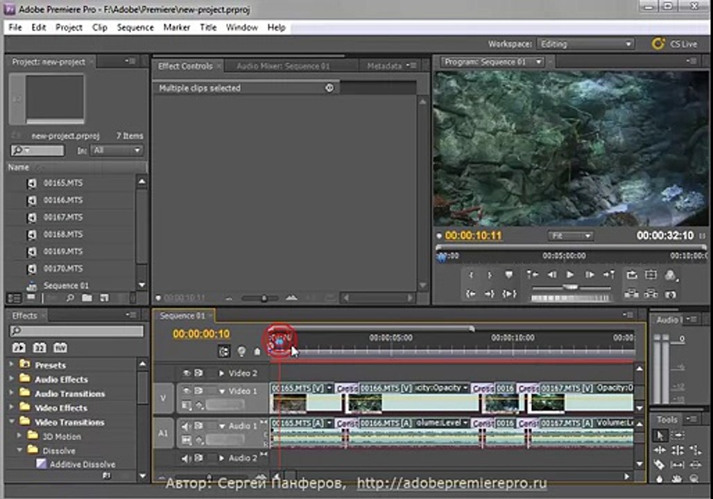The image size is (713, 499).
Task: Step back one frame in Program monitor
Action: (552, 274)
